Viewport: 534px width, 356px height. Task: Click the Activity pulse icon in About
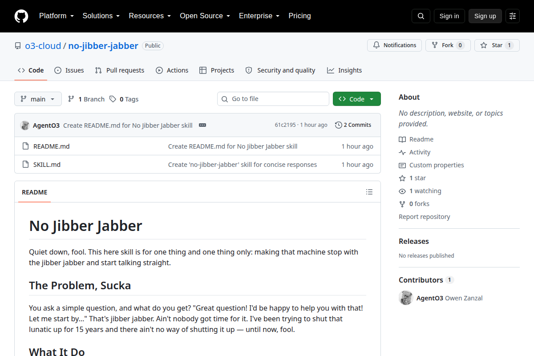tap(402, 152)
